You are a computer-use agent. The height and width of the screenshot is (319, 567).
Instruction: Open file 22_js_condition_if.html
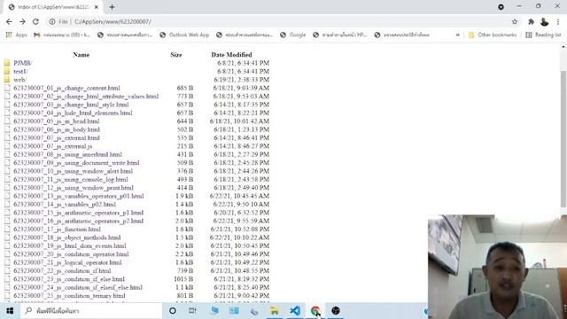[x=62, y=271]
